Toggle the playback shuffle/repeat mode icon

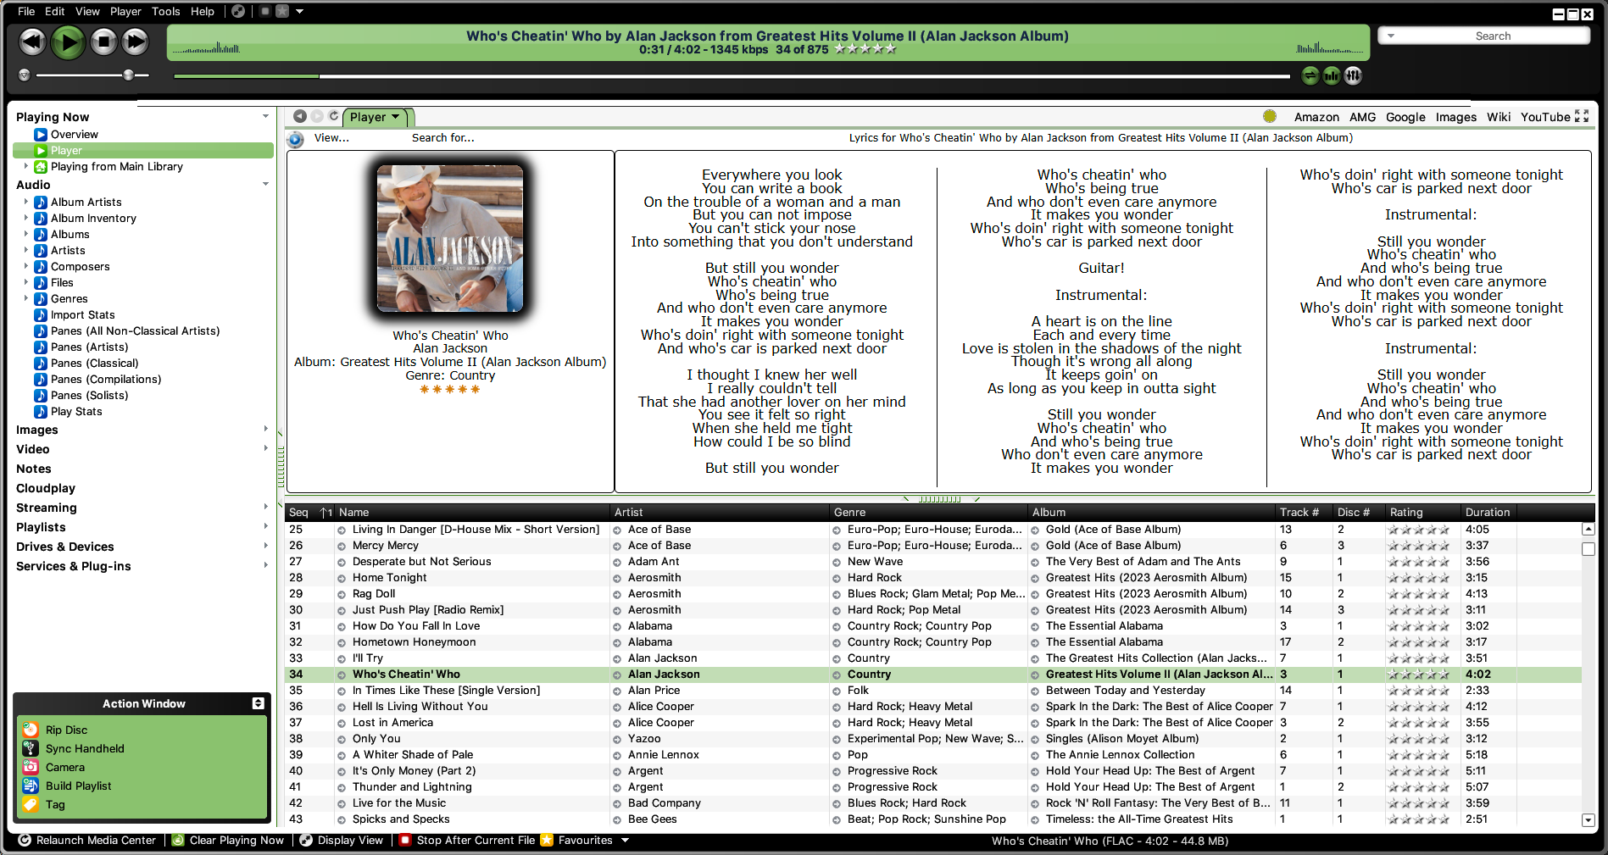pyautogui.click(x=1310, y=75)
